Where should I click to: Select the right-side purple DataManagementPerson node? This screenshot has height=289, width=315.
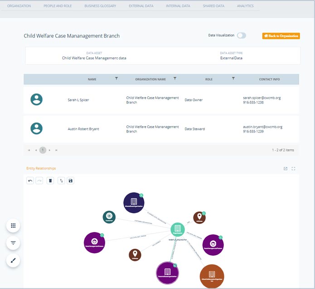point(213,245)
